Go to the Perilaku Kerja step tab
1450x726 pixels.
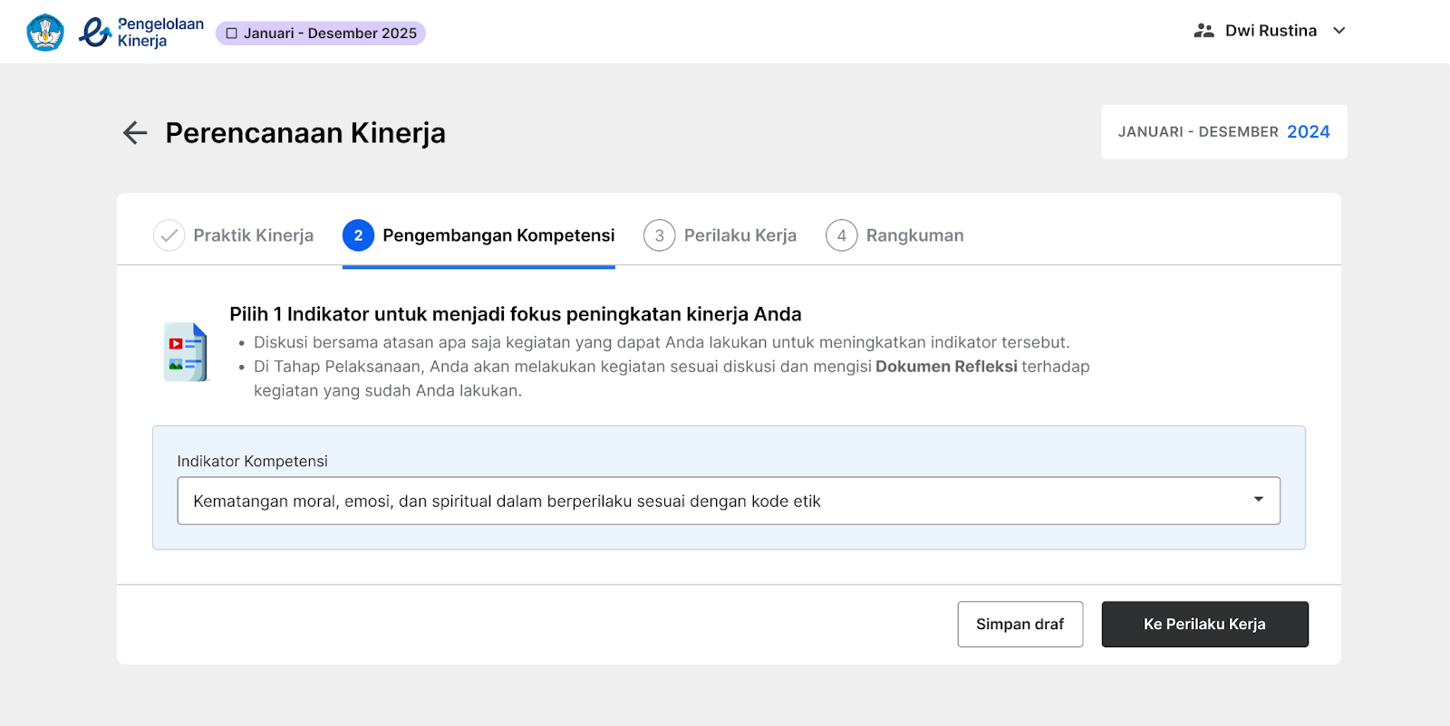point(720,235)
